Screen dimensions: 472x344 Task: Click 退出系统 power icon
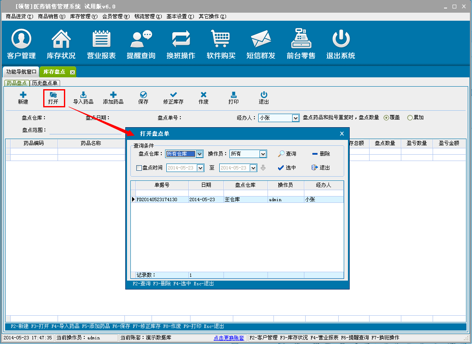(340, 39)
